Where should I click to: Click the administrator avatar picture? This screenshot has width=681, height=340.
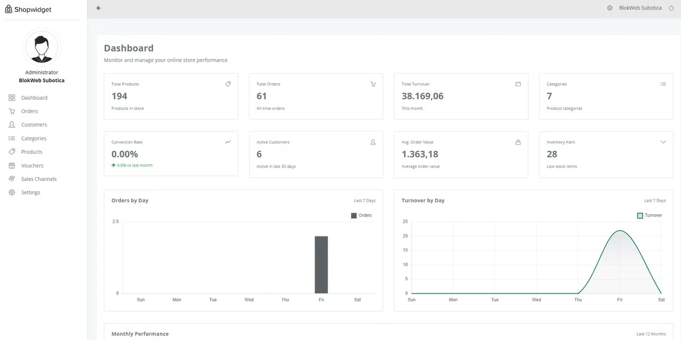41,47
